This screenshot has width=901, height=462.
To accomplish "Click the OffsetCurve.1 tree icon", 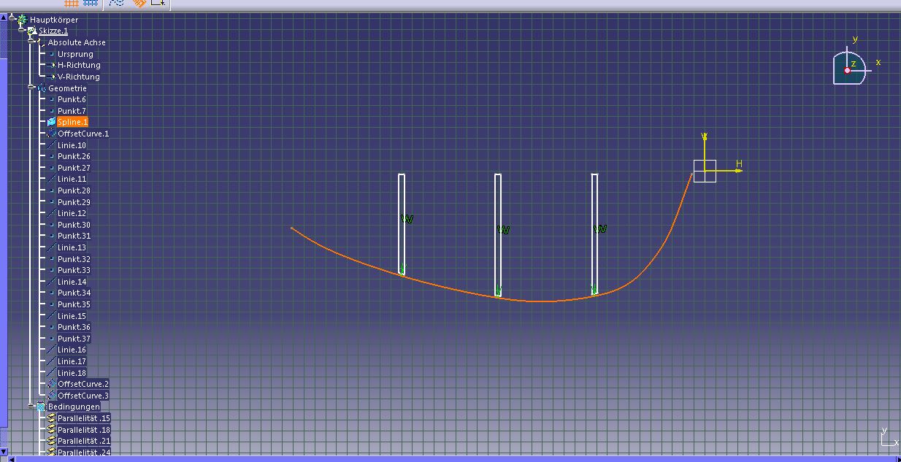I will [51, 134].
